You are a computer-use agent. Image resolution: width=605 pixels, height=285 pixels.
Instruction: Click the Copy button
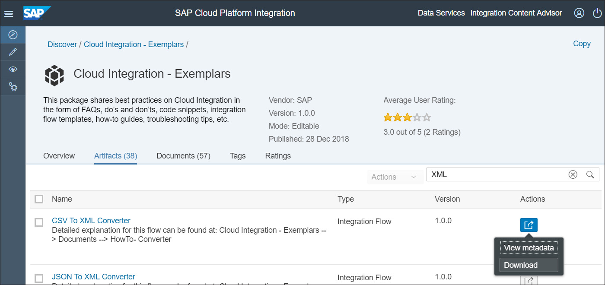[582, 44]
